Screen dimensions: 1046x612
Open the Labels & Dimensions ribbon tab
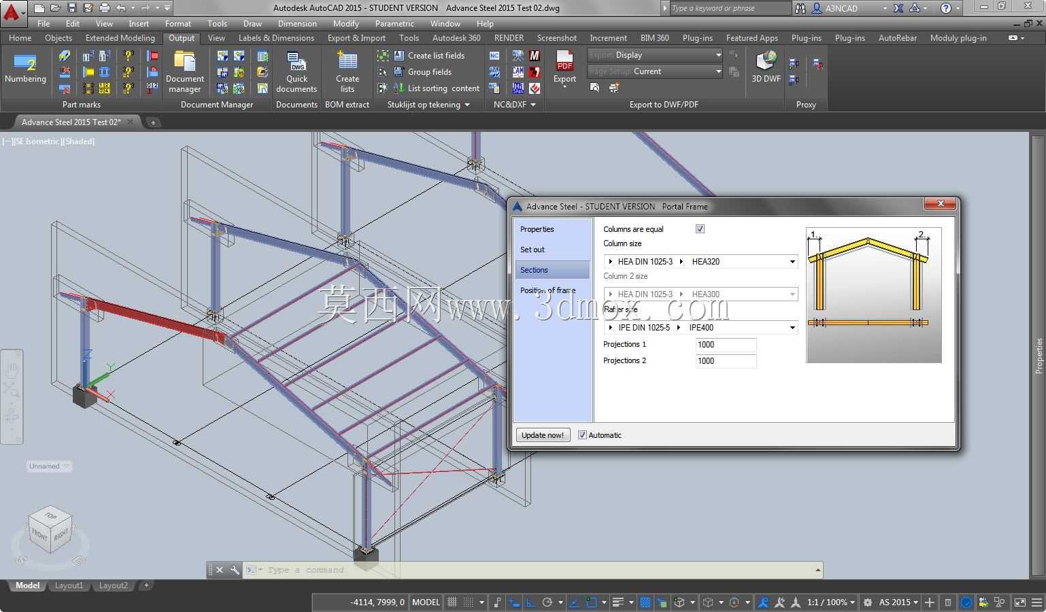click(x=276, y=38)
